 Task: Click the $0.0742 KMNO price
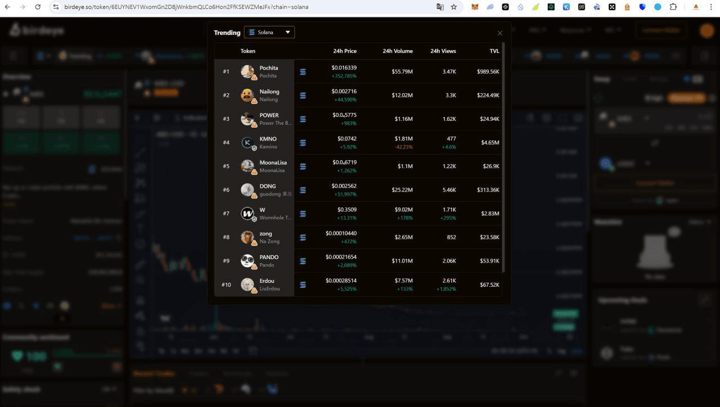click(x=347, y=138)
